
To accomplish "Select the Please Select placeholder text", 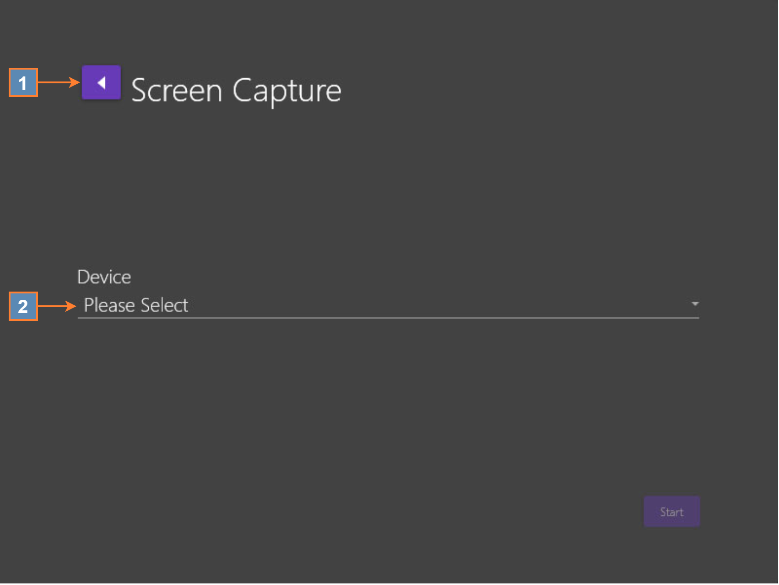I will tap(136, 305).
